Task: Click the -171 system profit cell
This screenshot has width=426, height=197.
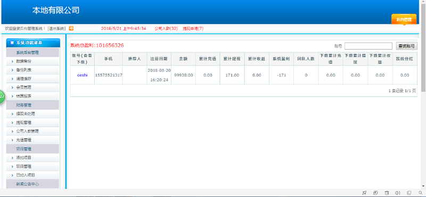Action: pos(282,75)
